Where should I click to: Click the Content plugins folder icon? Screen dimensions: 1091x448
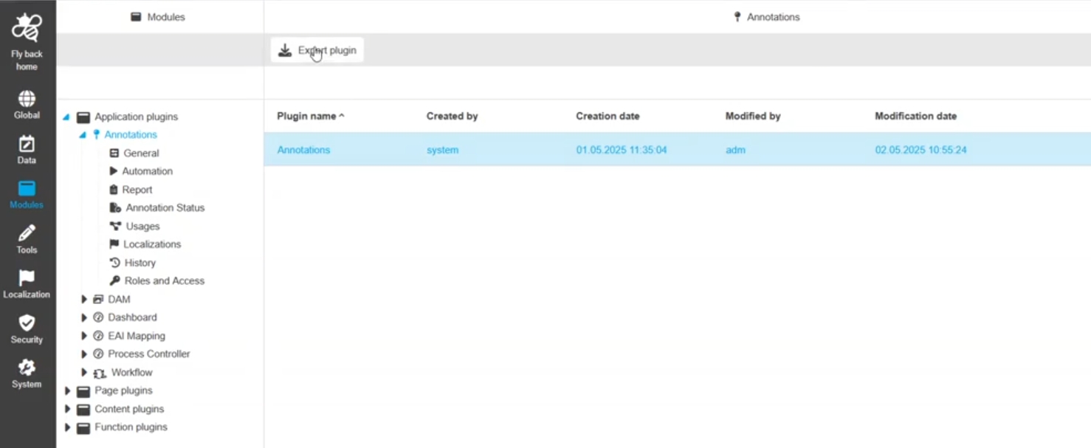click(83, 409)
